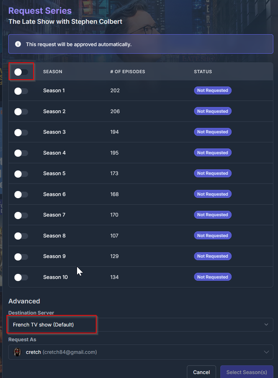Click the cretch user avatar icon
278x378 pixels.
17,352
